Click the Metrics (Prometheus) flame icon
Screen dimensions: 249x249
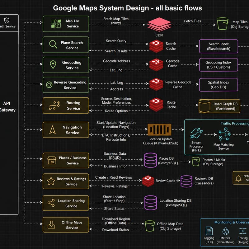coord(225,231)
